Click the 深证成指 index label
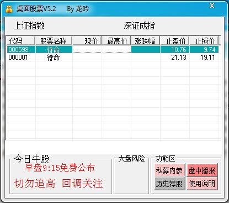Image resolution: width=229 pixels, height=203 pixels. (x=139, y=25)
